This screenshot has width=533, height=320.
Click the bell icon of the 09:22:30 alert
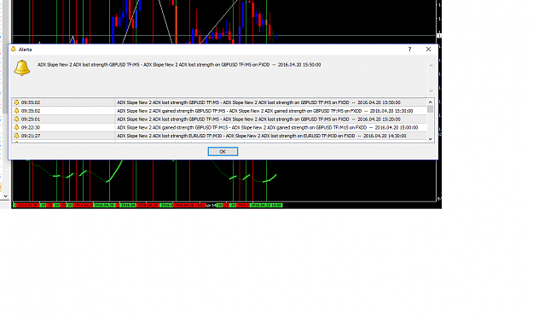pos(16,127)
